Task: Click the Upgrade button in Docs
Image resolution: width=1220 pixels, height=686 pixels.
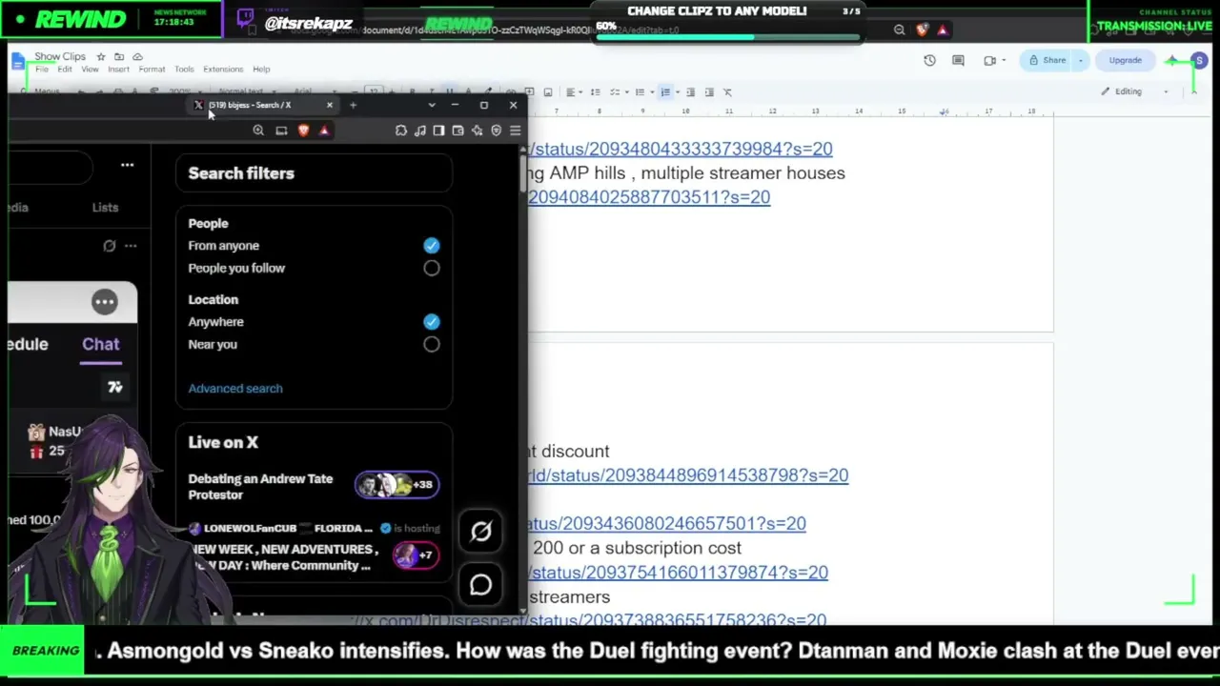Action: [x=1125, y=60]
